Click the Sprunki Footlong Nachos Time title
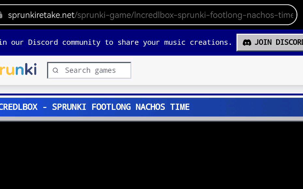Screen dimensions: 303x189 click(x=95, y=107)
